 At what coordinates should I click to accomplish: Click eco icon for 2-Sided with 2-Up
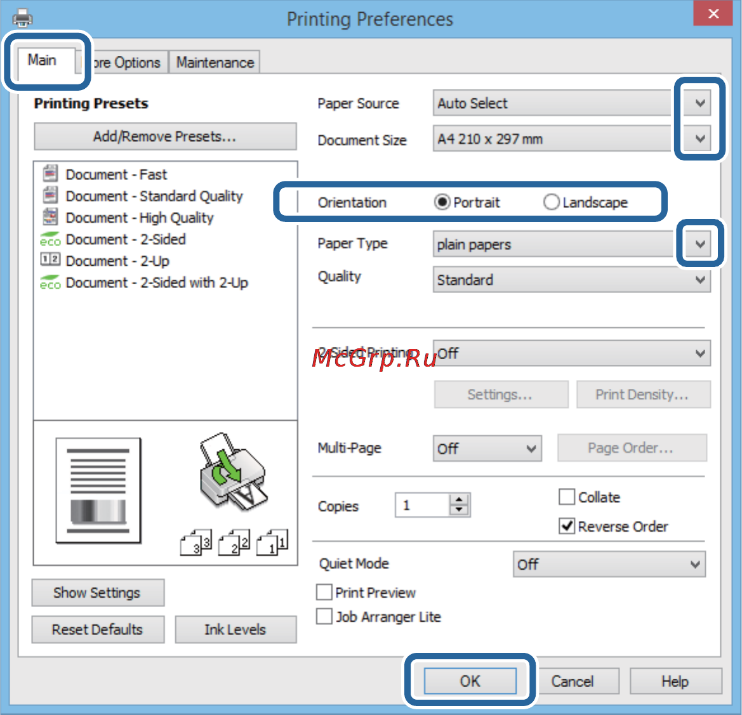pyautogui.click(x=50, y=282)
